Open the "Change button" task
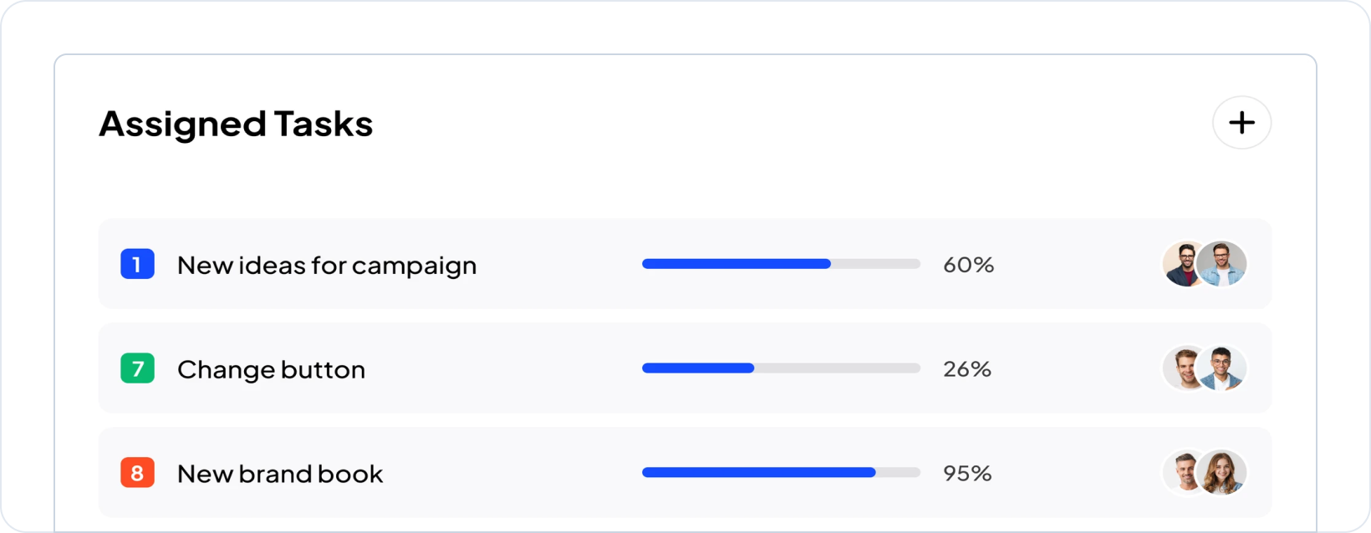 (271, 369)
